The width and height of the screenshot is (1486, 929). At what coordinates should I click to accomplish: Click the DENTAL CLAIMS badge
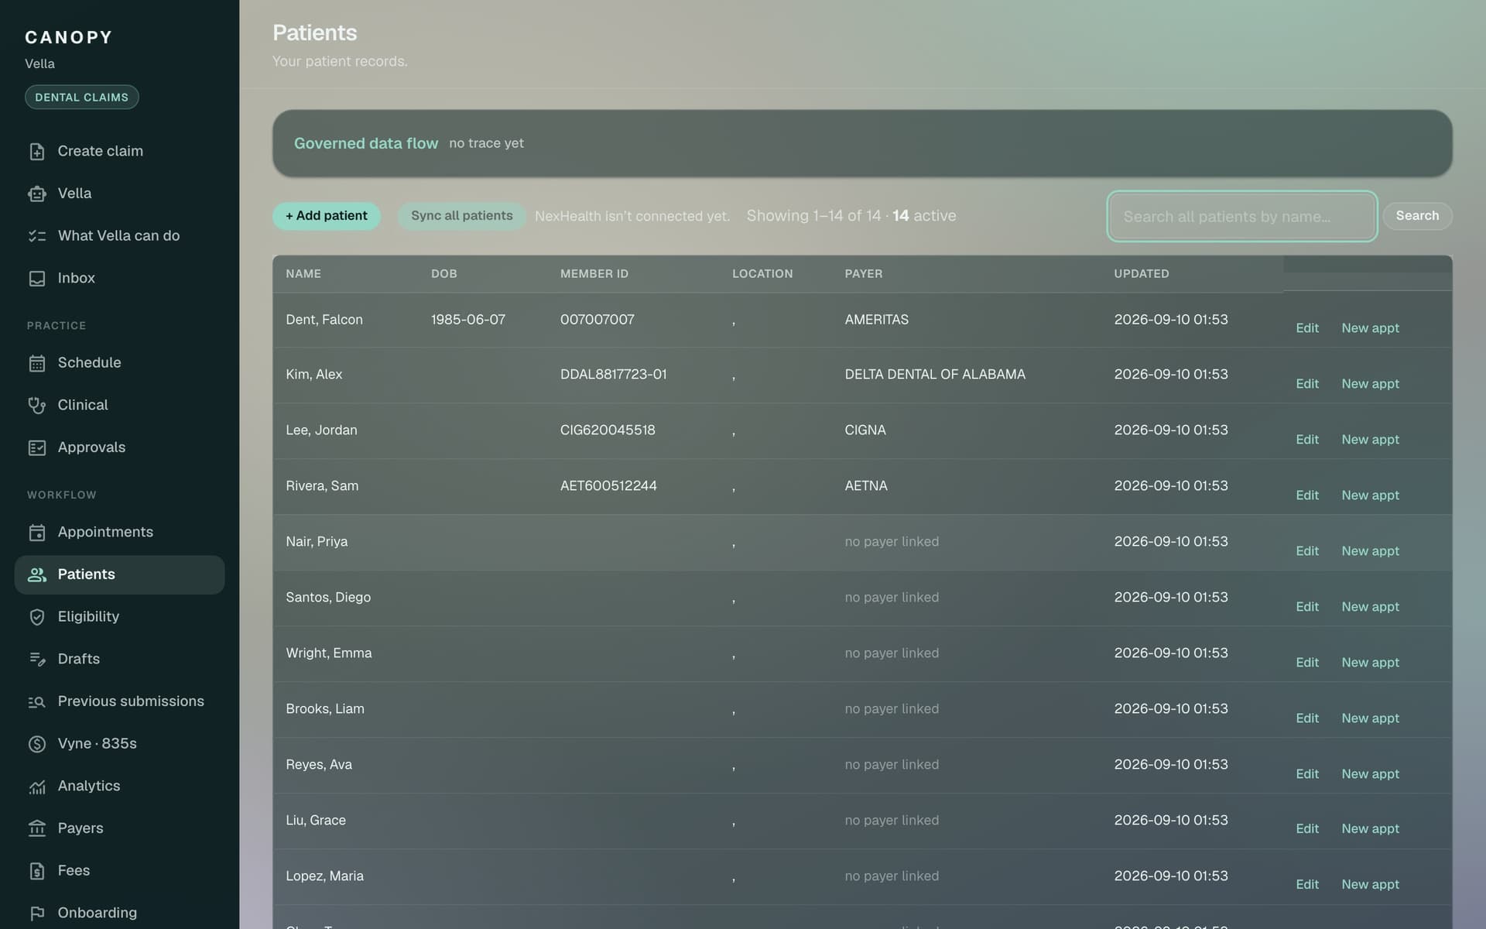point(82,98)
